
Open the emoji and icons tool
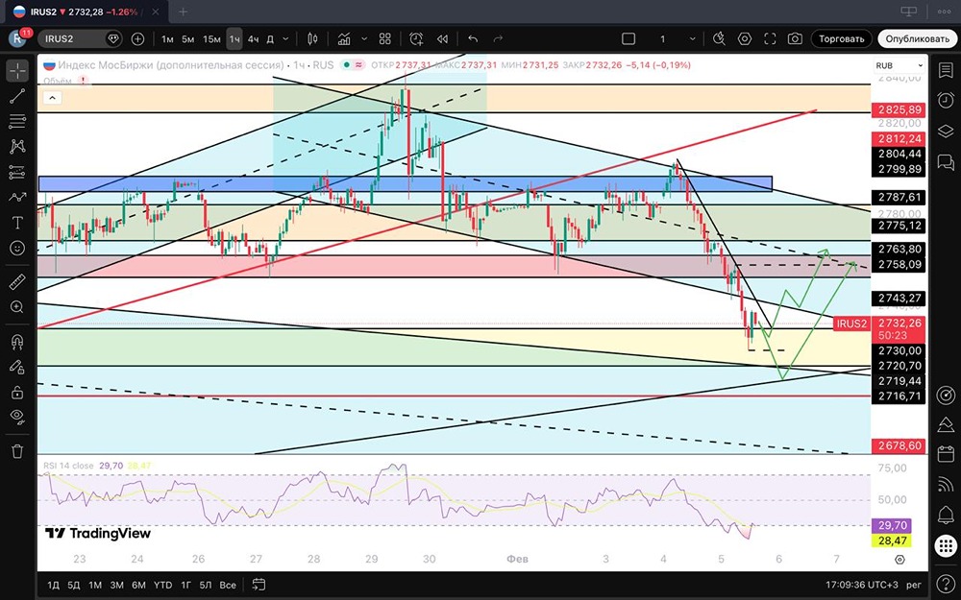coord(17,248)
